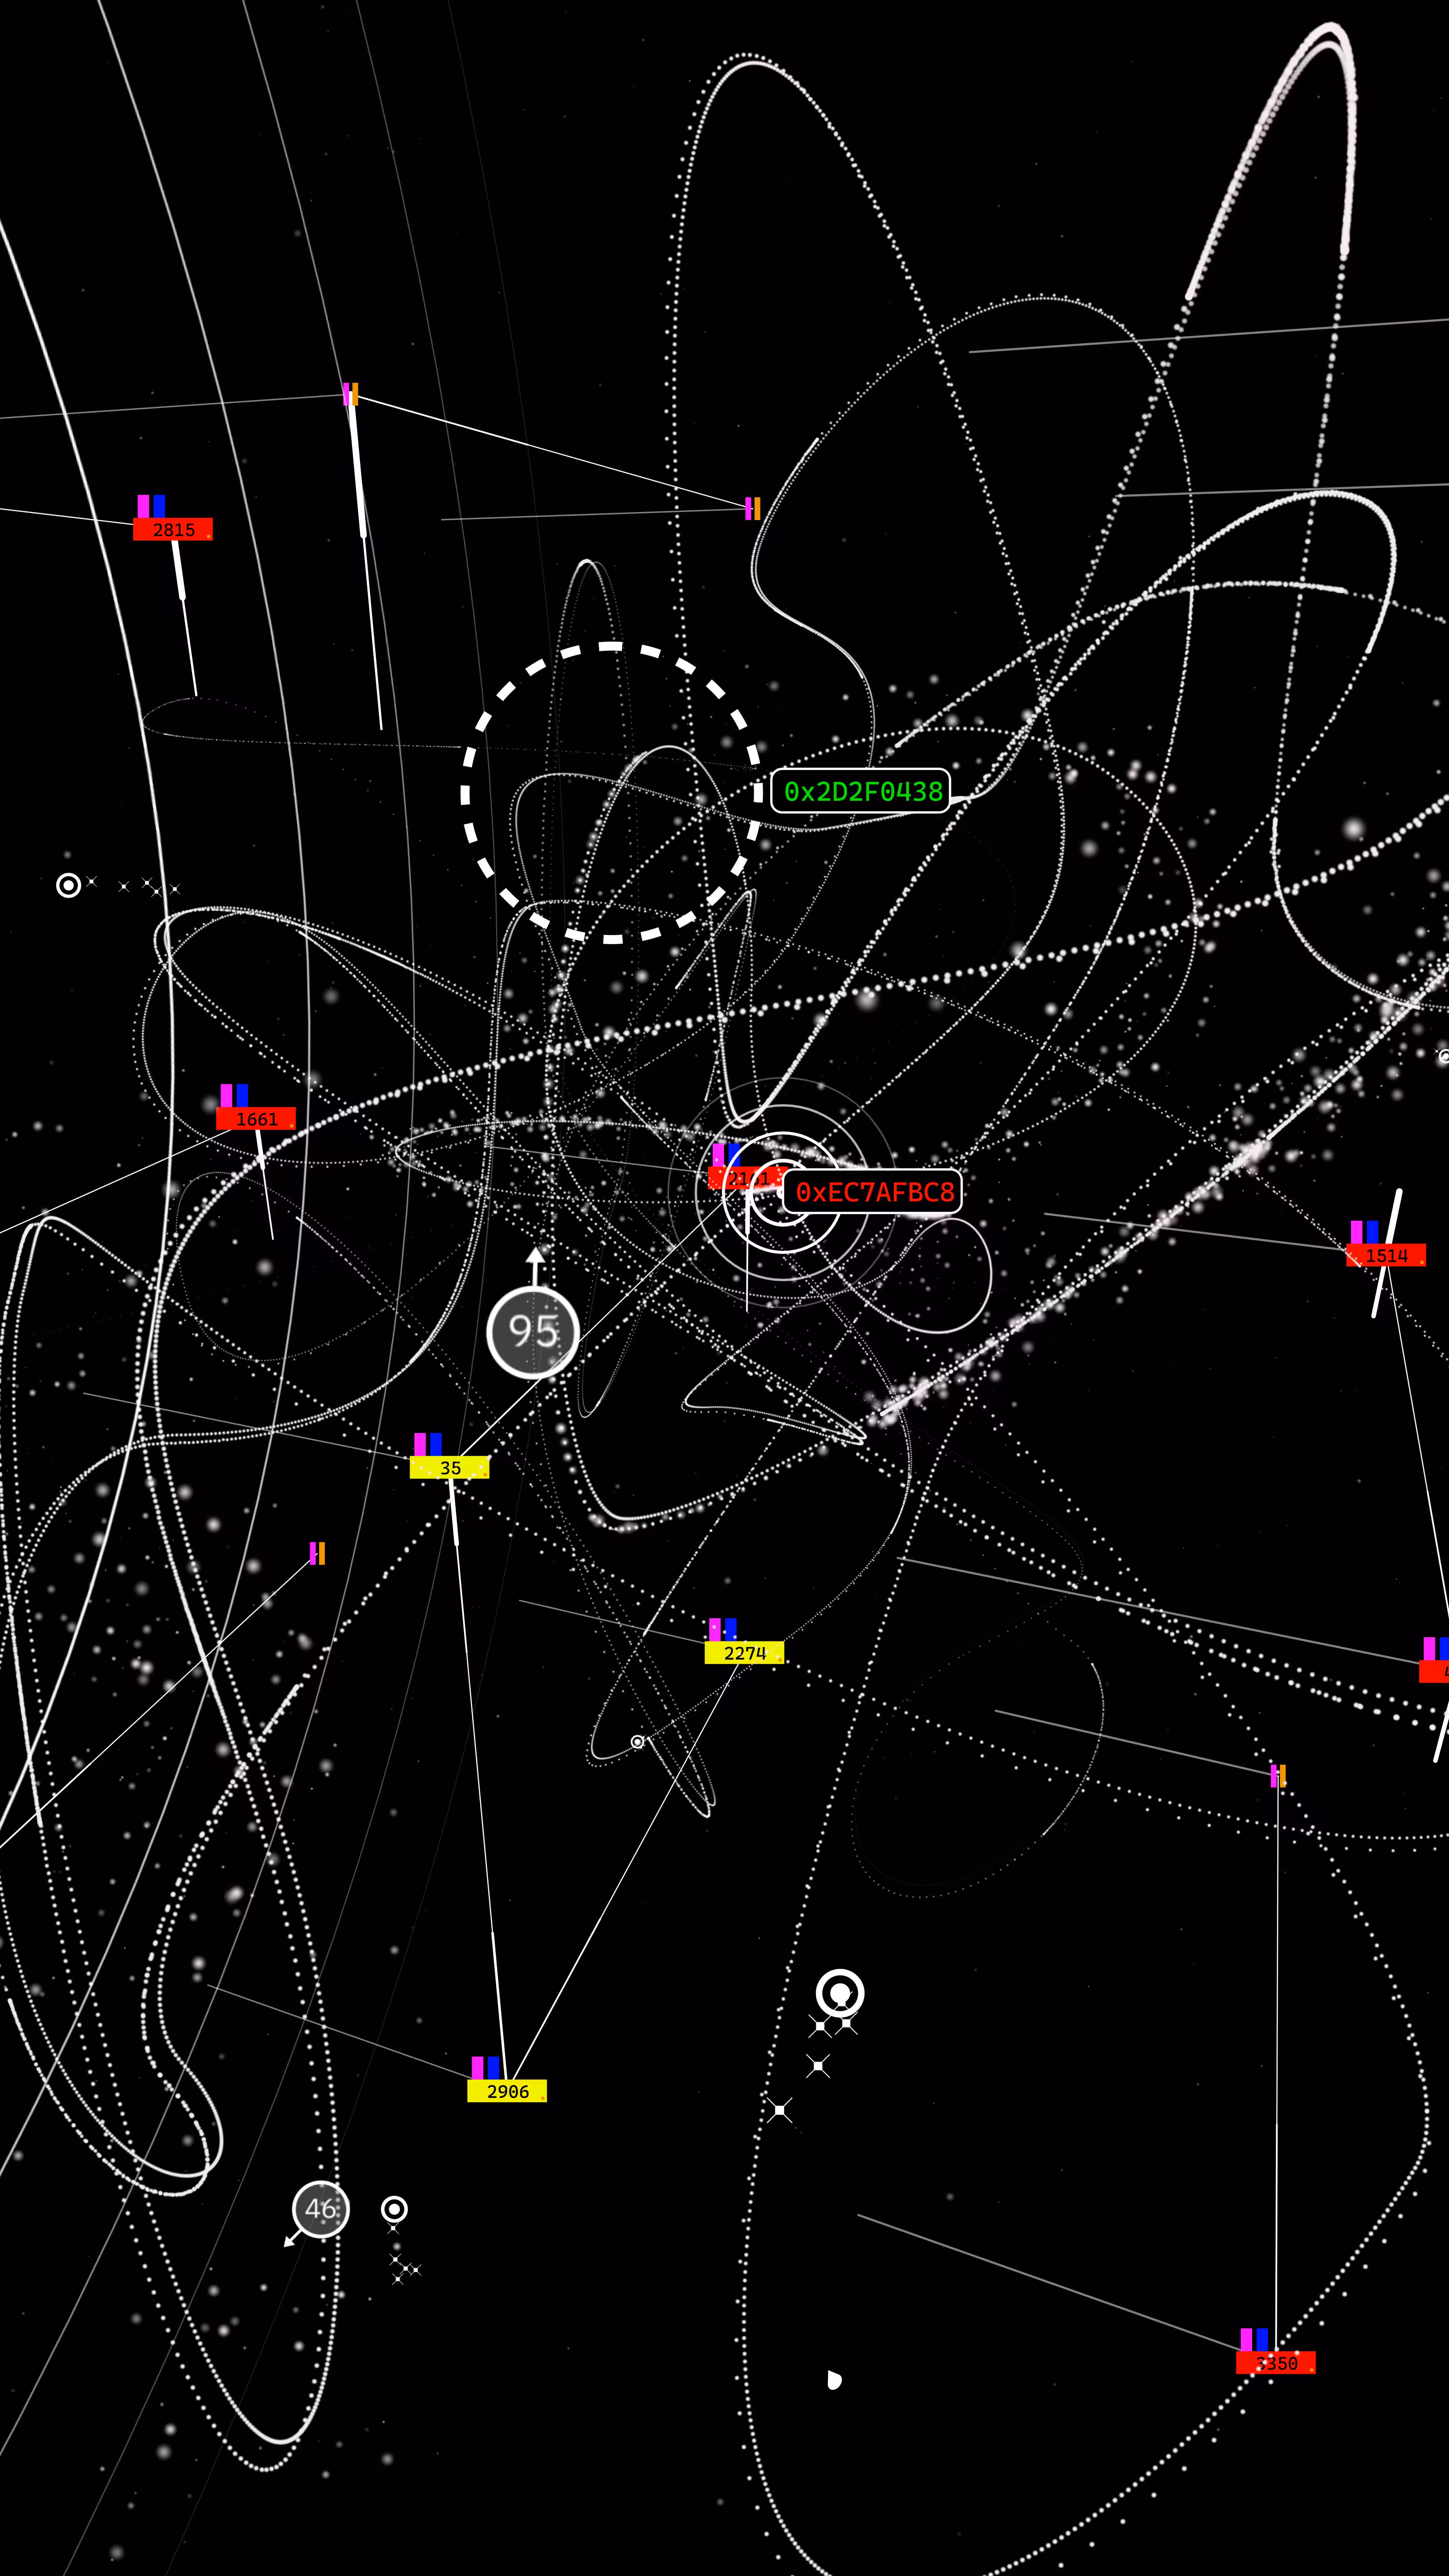
Task: Open the yellow node labeled 2906
Action: pos(507,2091)
